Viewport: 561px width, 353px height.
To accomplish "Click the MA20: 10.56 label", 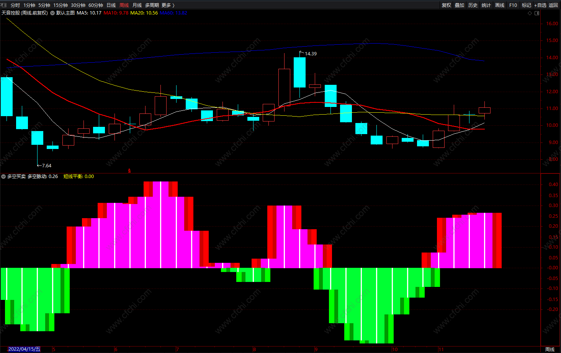I will [144, 13].
